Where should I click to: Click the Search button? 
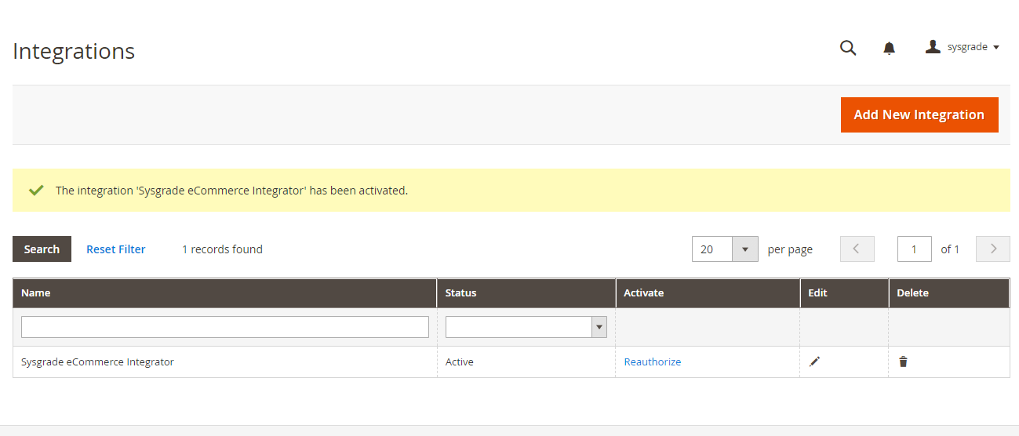coord(42,249)
